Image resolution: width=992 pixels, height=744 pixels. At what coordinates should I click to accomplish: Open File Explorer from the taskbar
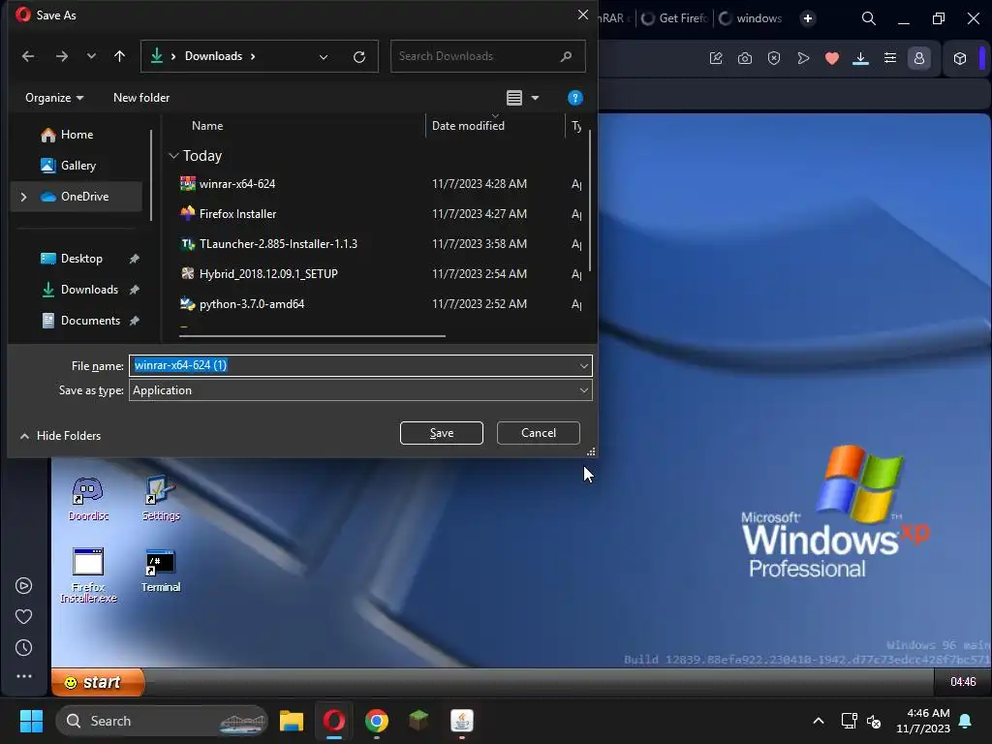pos(292,721)
